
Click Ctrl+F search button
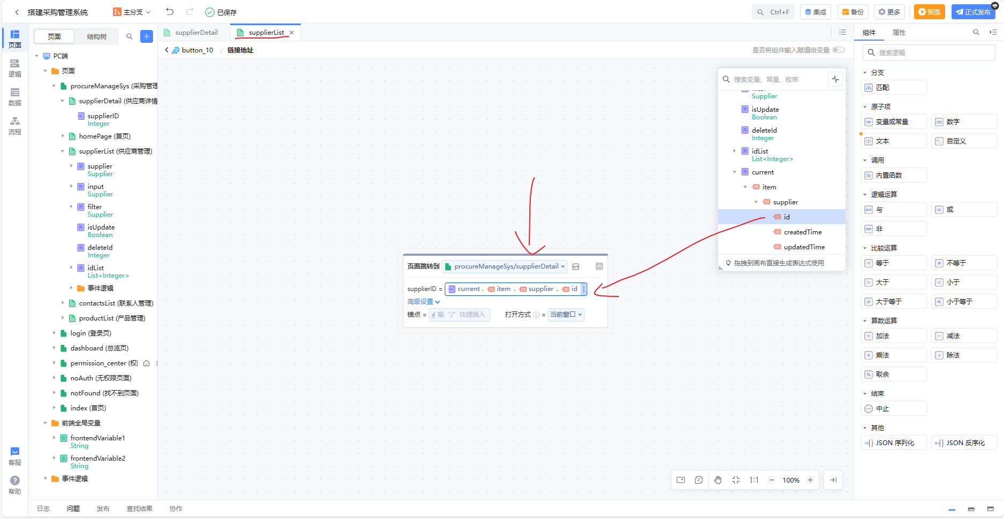(x=773, y=12)
